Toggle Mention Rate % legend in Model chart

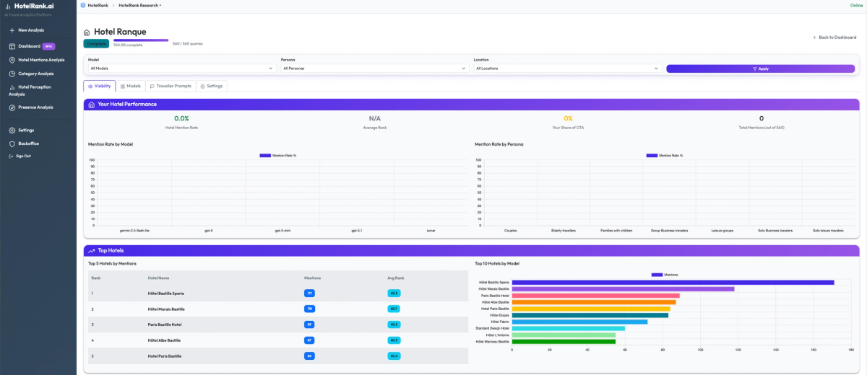point(278,155)
